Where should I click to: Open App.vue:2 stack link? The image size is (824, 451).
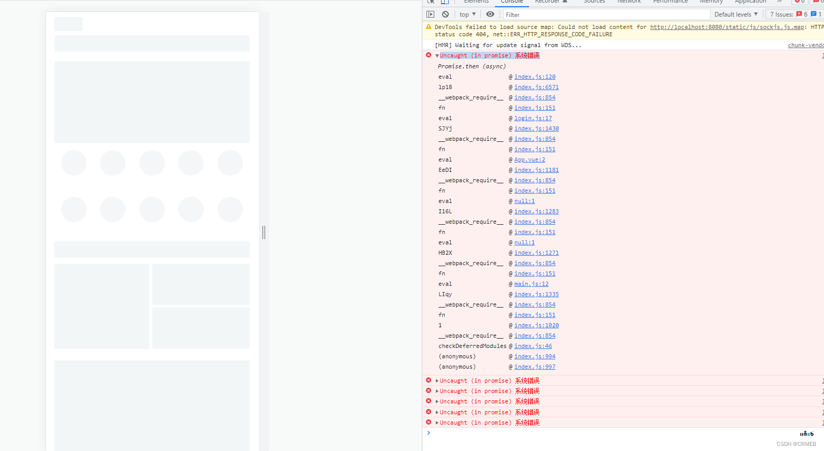[x=530, y=159]
